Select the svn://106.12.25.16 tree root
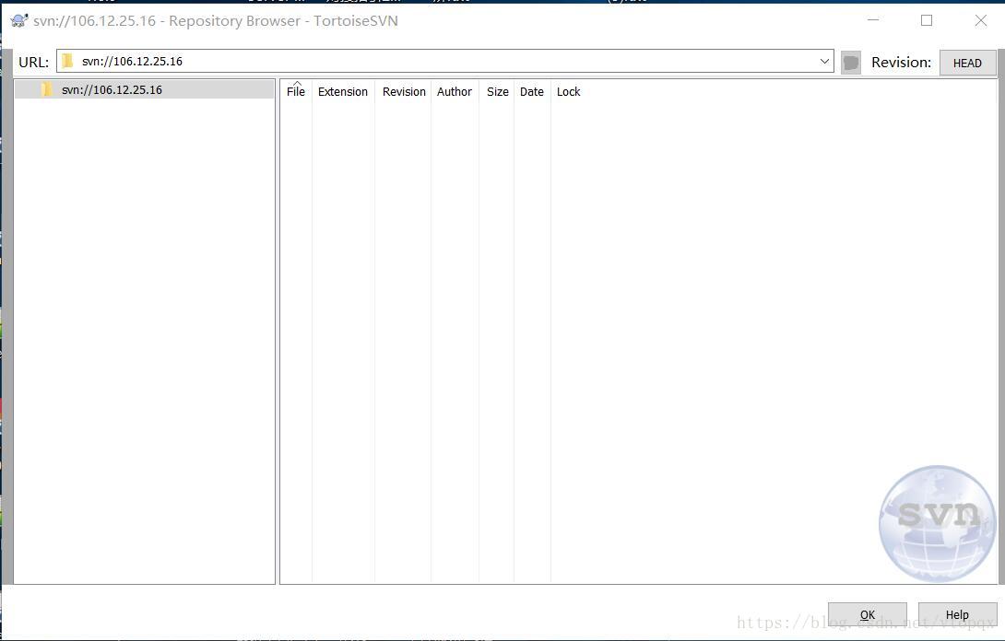This screenshot has height=641, width=1005. coord(144,89)
